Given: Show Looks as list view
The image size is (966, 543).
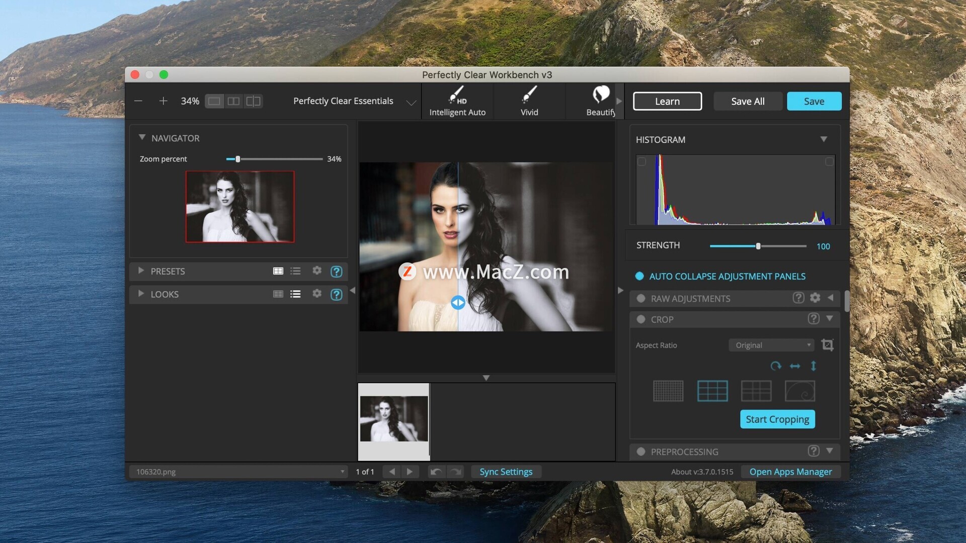Looking at the screenshot, I should point(295,294).
